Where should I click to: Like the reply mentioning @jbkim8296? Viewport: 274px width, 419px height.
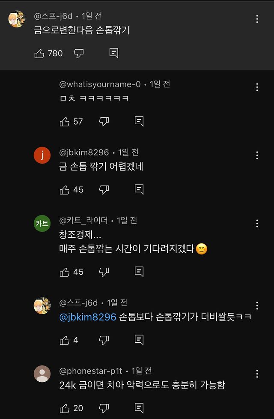[x=65, y=340]
